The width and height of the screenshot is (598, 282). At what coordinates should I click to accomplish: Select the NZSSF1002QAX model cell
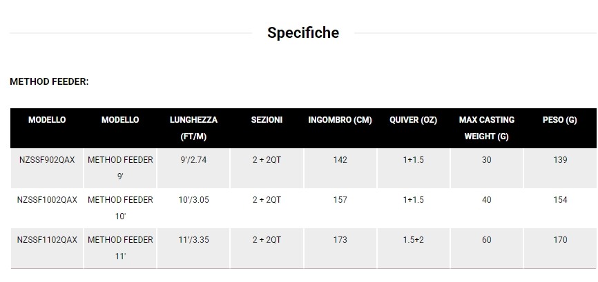(x=47, y=200)
